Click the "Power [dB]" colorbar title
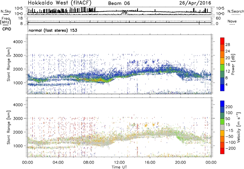This screenshot has height=169, width=244. tap(233, 64)
